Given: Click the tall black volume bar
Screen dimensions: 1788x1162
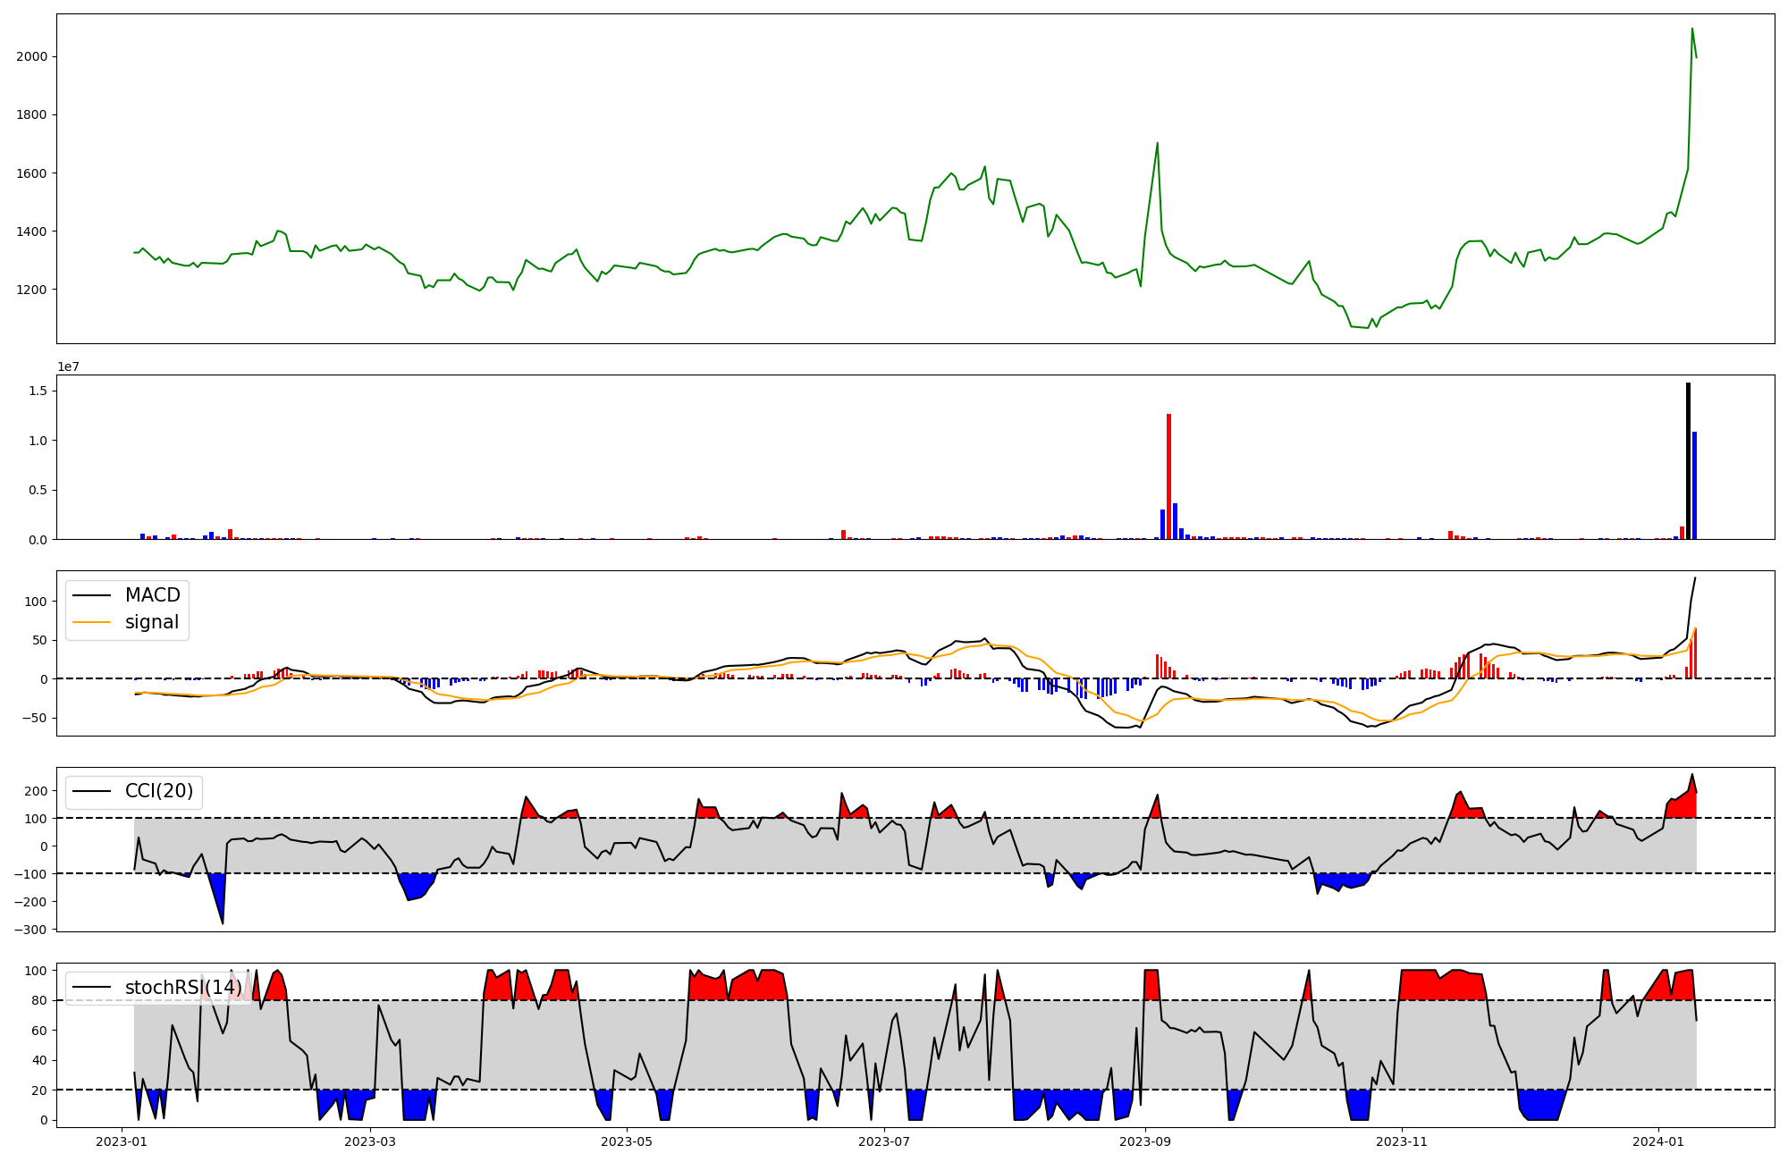Looking at the screenshot, I should [1688, 460].
